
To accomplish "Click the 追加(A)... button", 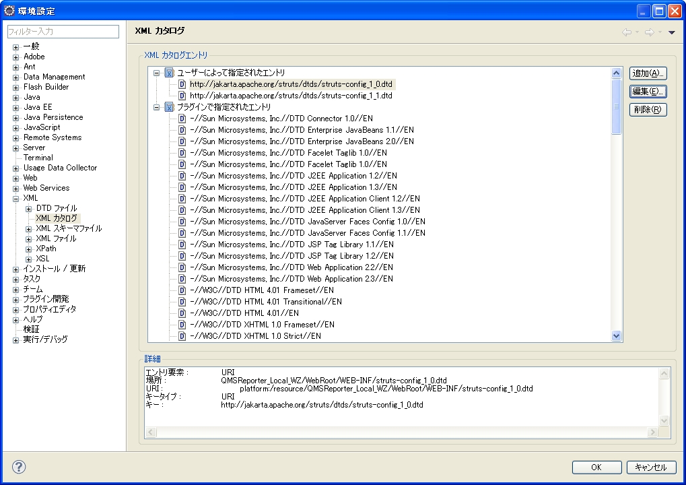I will coord(648,73).
